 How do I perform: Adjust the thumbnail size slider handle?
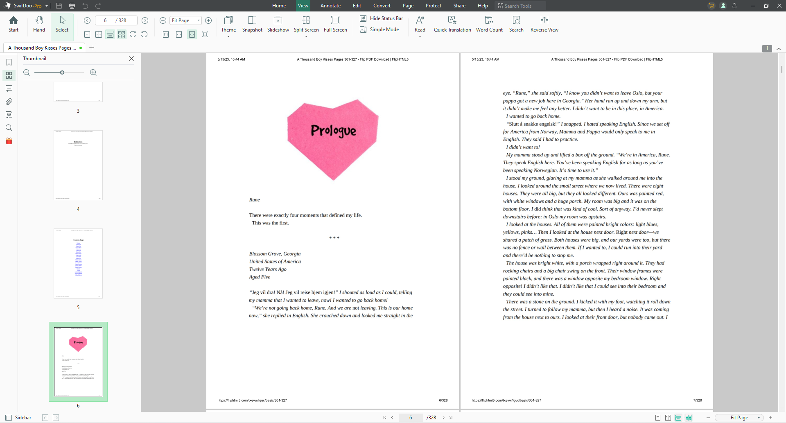62,72
